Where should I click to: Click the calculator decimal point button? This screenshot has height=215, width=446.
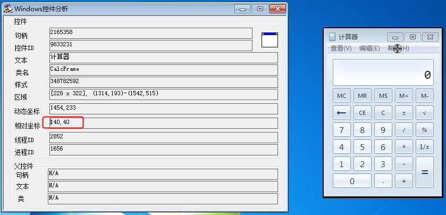[383, 181]
